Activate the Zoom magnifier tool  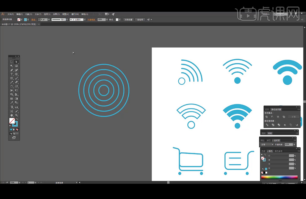click(16, 115)
